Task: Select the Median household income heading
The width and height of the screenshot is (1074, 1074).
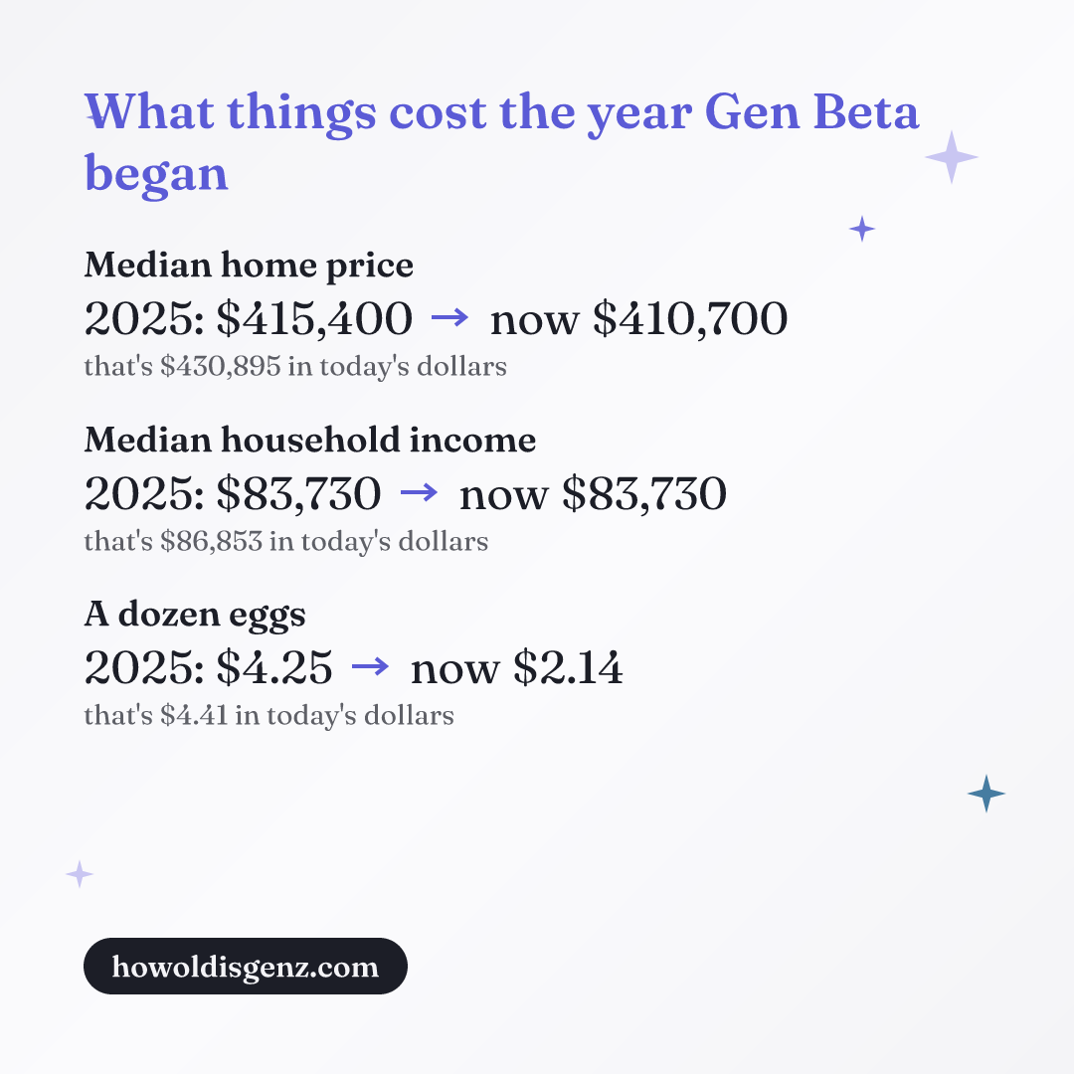Action: [309, 440]
